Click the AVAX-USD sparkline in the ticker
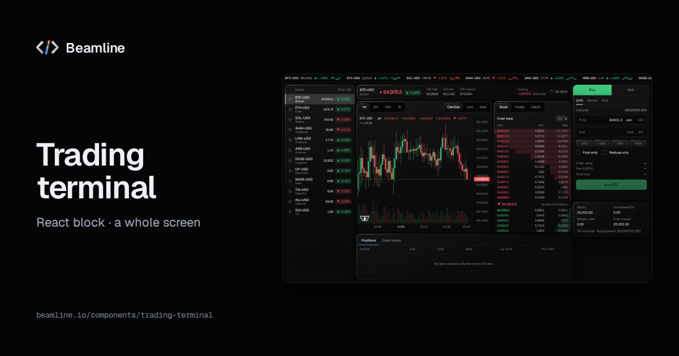Image resolution: width=679 pixels, height=356 pixels. (513, 78)
